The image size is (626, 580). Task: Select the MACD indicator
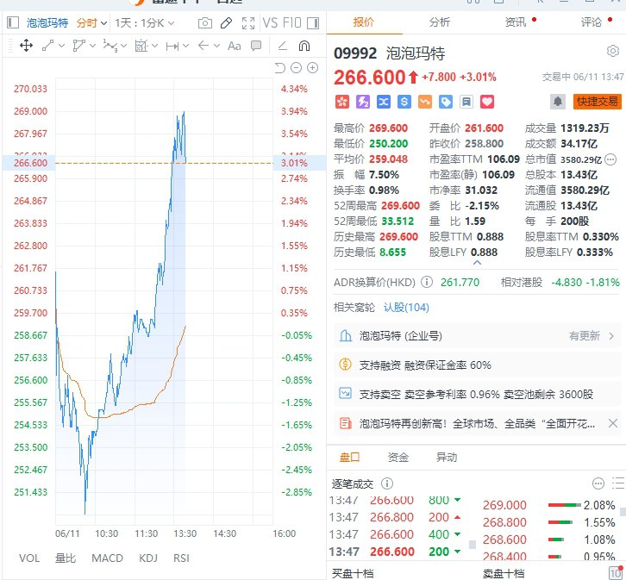(107, 558)
